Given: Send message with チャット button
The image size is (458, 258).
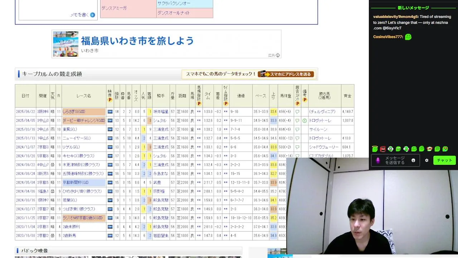Looking at the screenshot, I should 444,160.
